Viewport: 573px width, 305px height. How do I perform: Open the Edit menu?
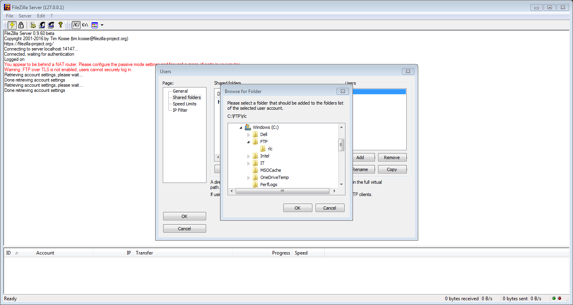click(x=41, y=16)
